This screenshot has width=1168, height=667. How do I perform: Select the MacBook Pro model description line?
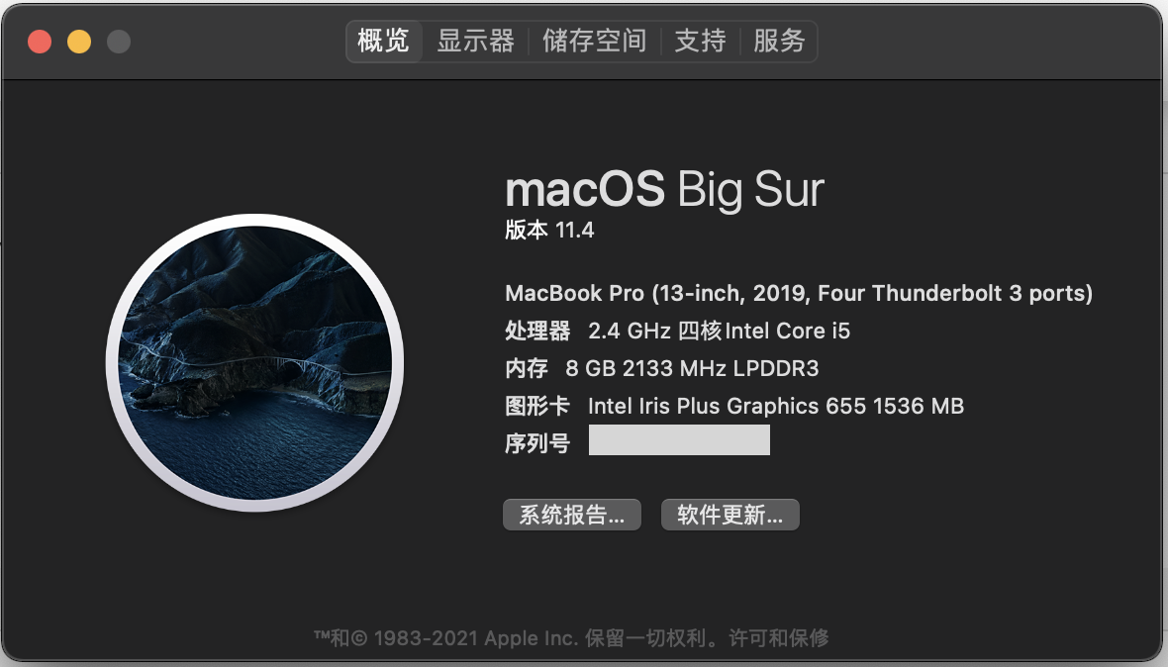(799, 293)
